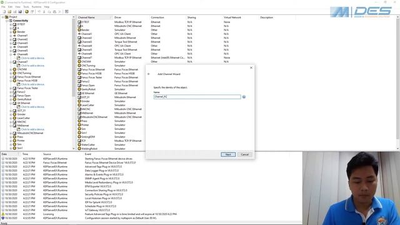This screenshot has height=225, width=400.
Task: Collapse the Channel7 node
Action: 11,62
